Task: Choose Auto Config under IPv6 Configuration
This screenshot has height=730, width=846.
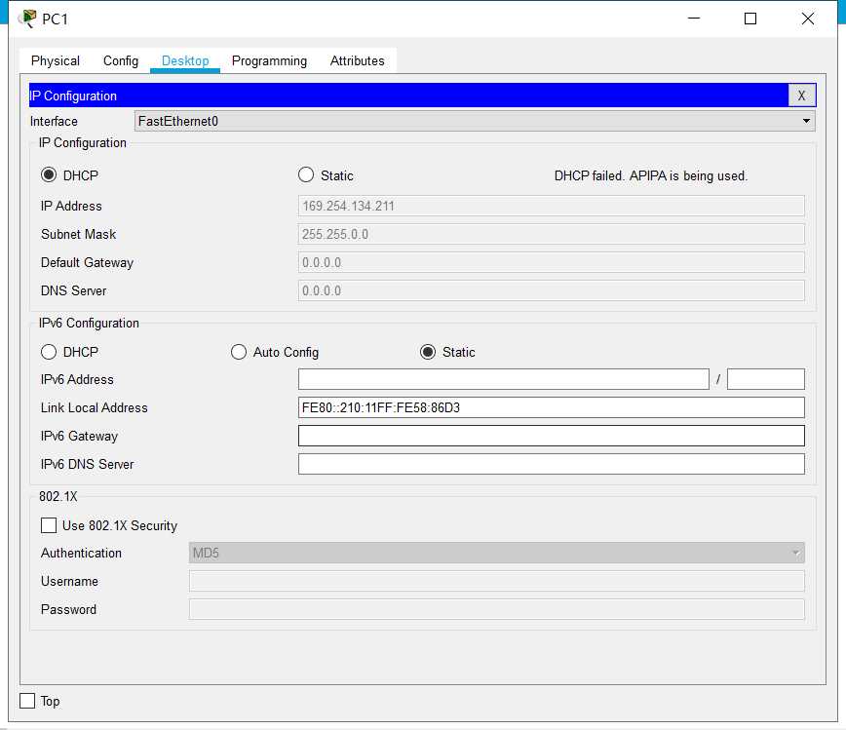Action: point(239,352)
